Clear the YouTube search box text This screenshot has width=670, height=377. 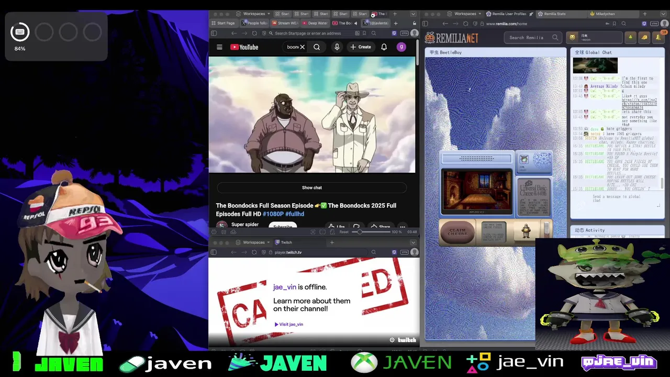coord(302,47)
